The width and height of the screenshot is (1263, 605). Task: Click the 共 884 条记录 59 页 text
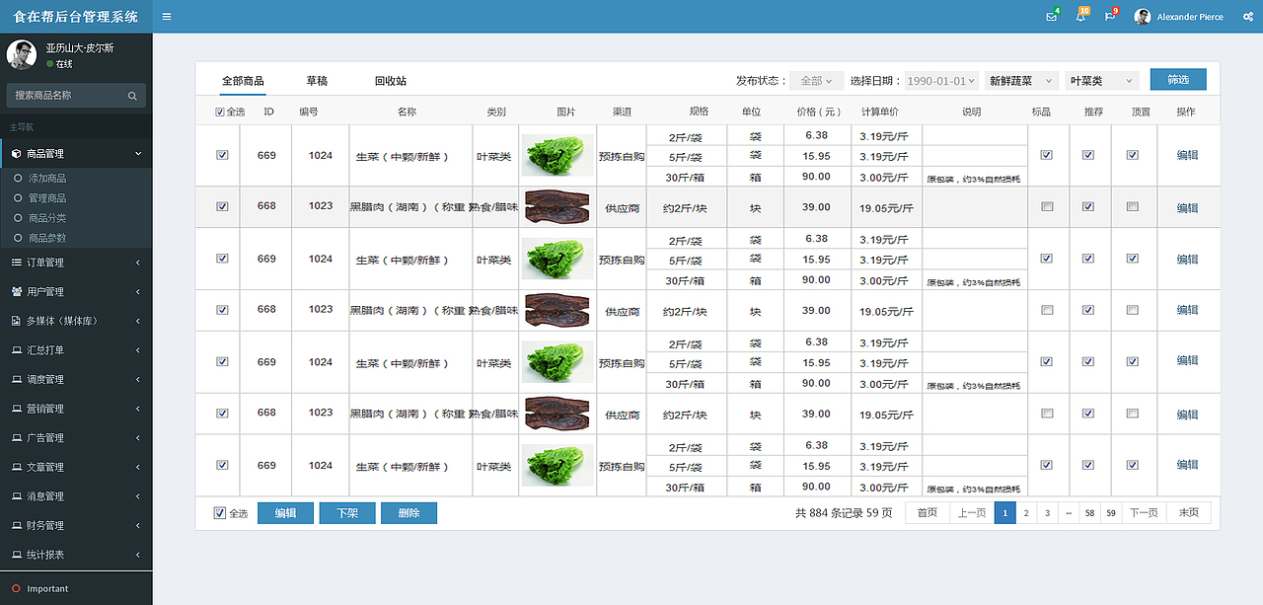coord(844,513)
